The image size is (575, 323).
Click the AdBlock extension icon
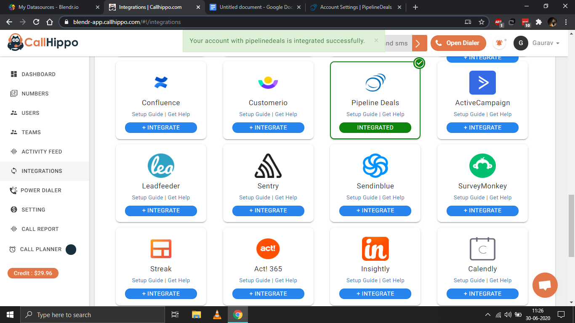coord(499,22)
